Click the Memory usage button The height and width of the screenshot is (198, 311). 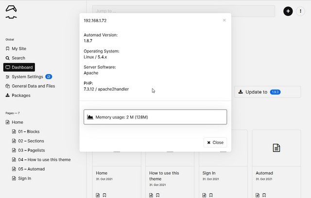tap(155, 117)
